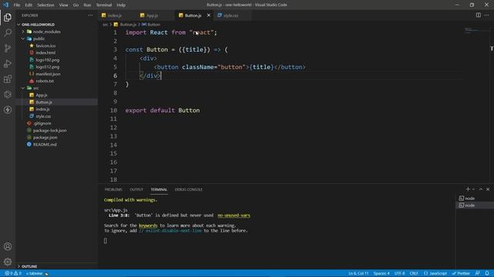The height and width of the screenshot is (277, 494).
Task: Click the Prettier status bar item
Action: tap(461, 274)
